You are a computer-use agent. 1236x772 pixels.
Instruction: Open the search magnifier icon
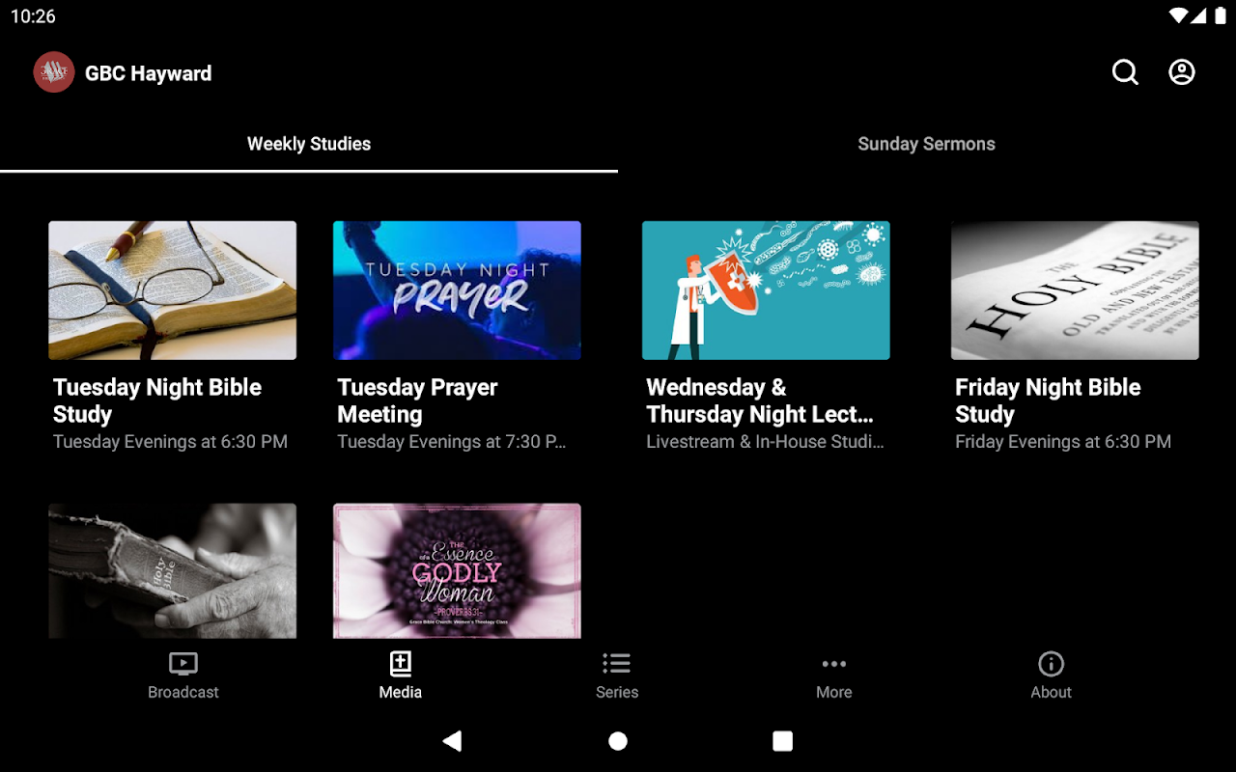(x=1125, y=72)
